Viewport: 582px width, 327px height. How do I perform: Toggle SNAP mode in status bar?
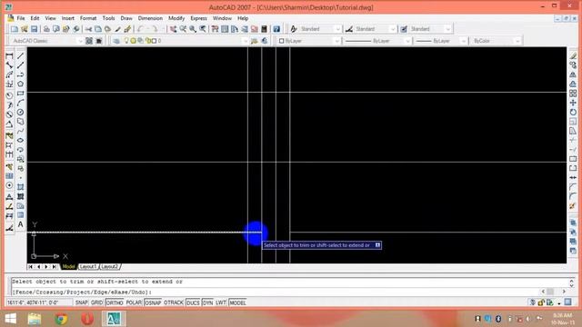(81, 302)
